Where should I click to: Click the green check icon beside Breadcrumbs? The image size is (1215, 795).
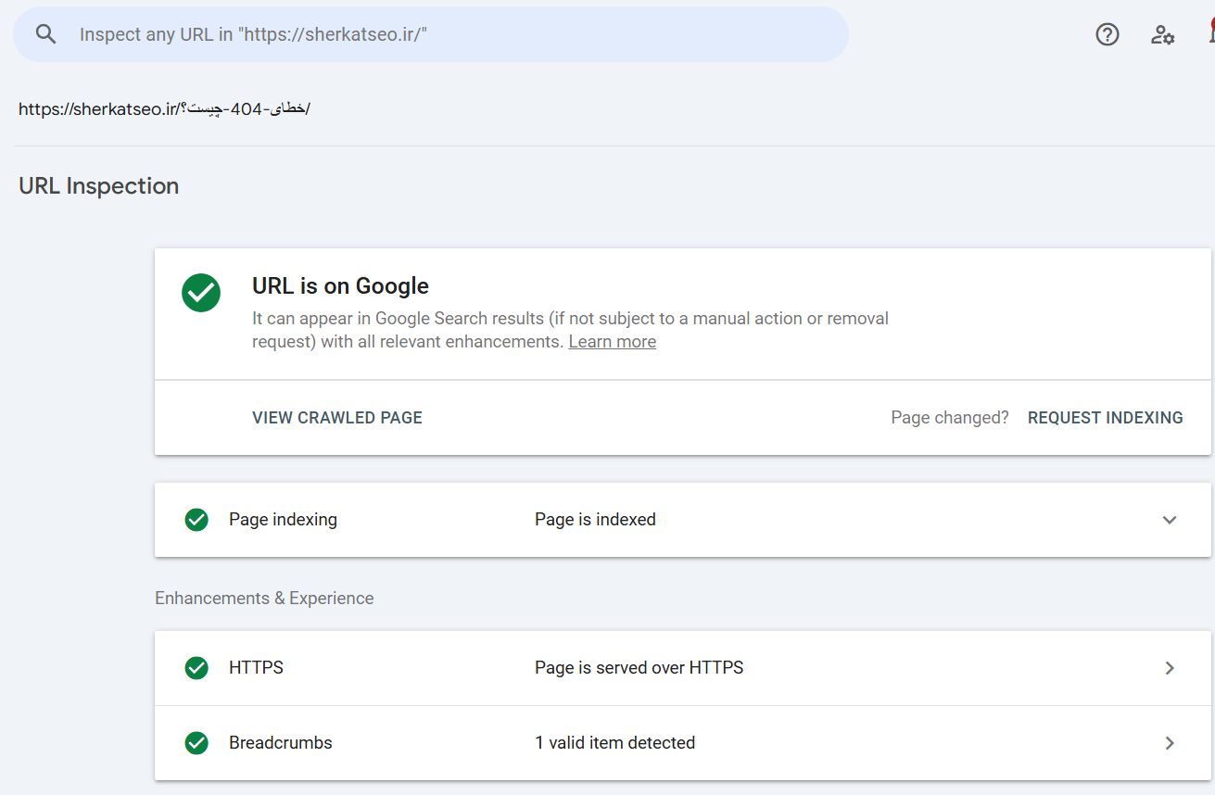[x=196, y=743]
